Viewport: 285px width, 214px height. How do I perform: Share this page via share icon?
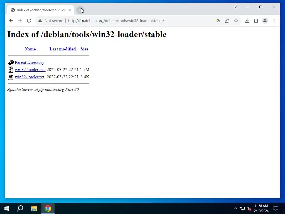tap(227, 21)
